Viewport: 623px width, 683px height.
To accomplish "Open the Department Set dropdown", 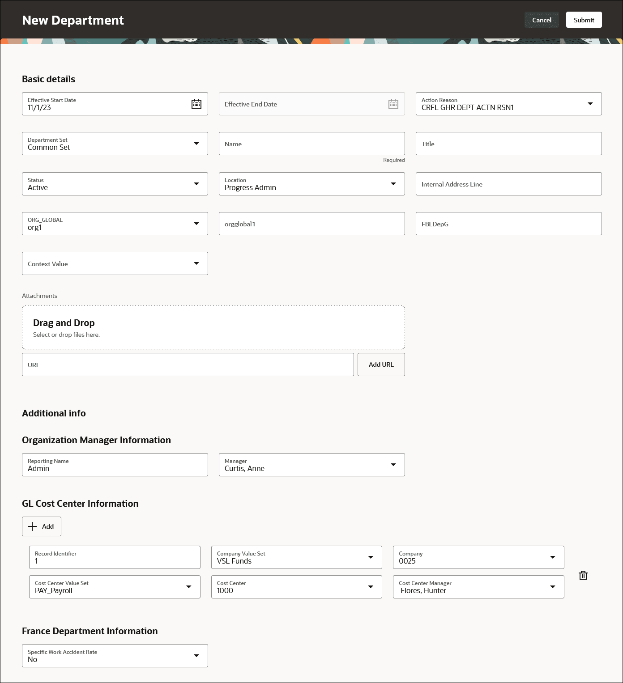I will 196,144.
